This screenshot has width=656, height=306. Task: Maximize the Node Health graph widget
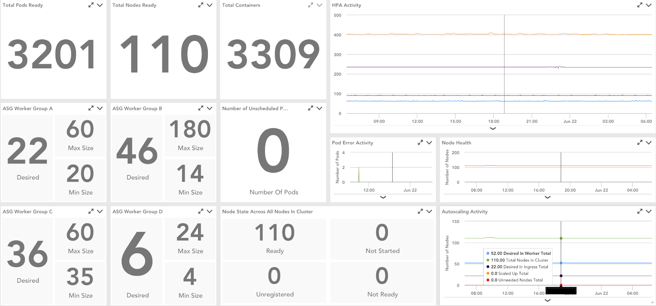coord(640,143)
